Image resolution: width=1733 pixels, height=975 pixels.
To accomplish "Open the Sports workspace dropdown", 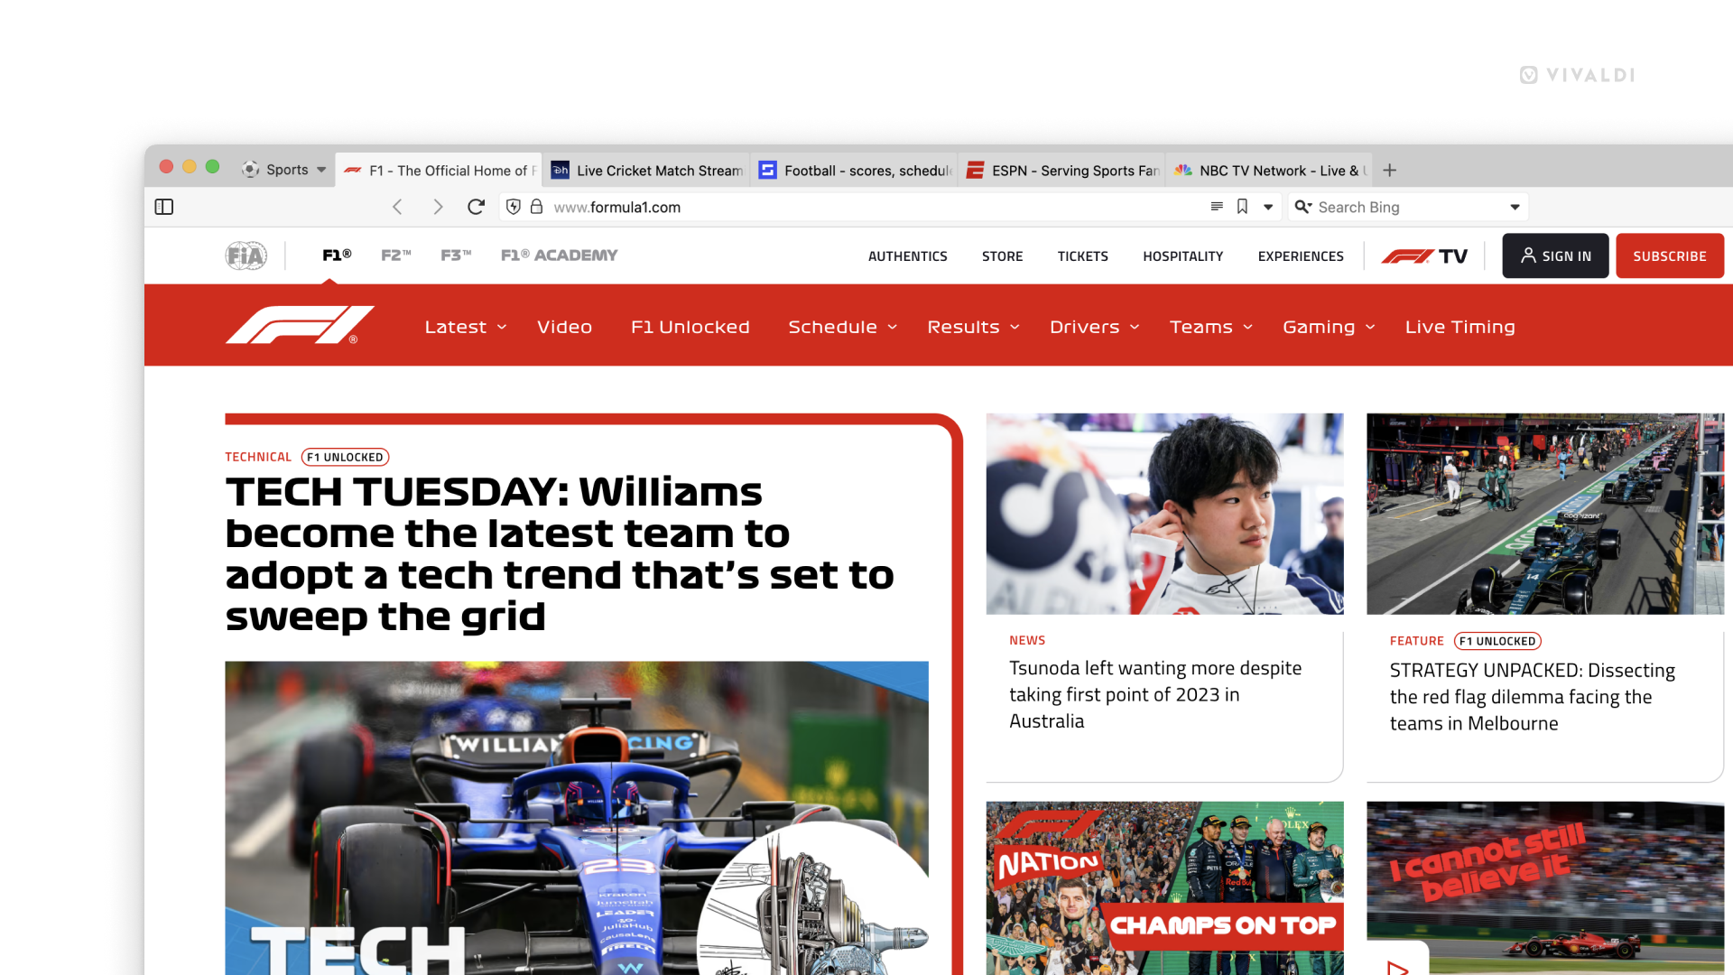I will [x=283, y=170].
